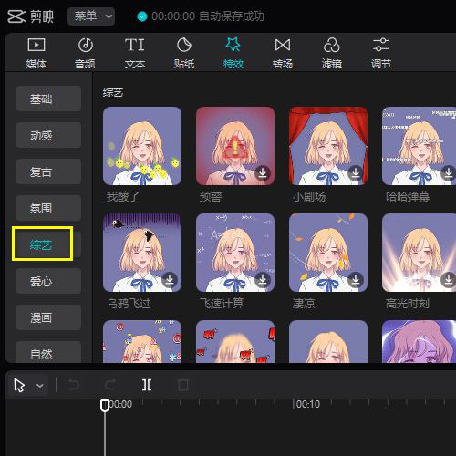This screenshot has height=456, width=456.
Task: Click the delete clip trash icon
Action: 183,385
